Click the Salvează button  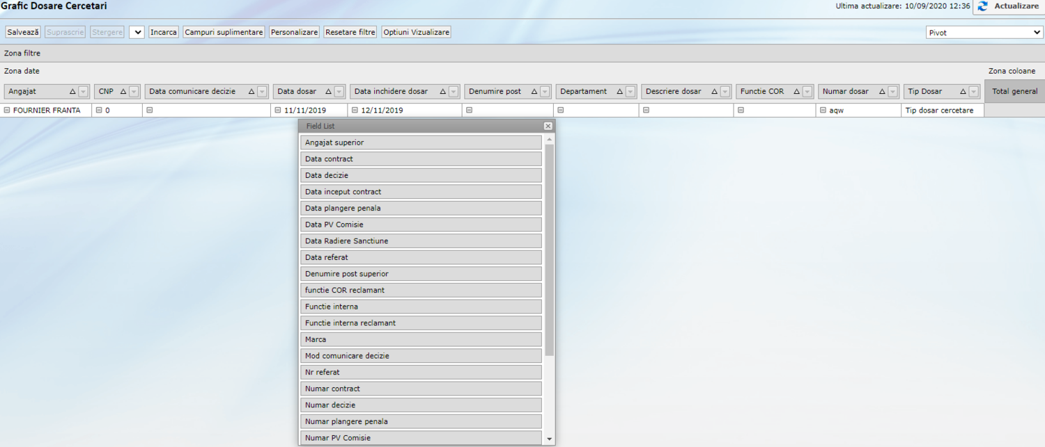[x=23, y=32]
